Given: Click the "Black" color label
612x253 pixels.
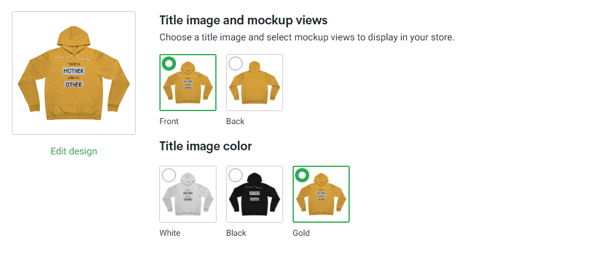Looking at the screenshot, I should click(x=236, y=233).
